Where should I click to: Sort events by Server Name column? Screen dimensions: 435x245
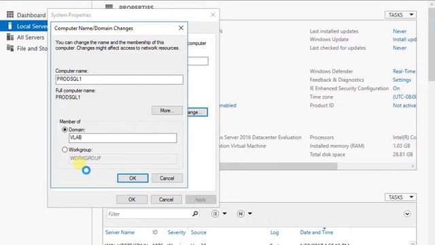tap(120, 233)
